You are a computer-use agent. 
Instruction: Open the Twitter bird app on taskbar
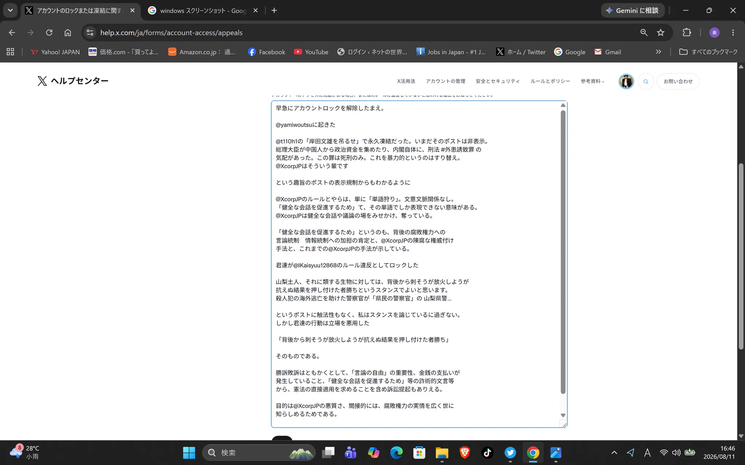coord(510,453)
